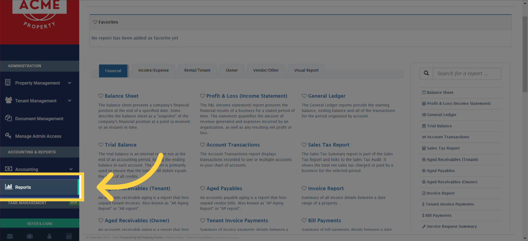
Task: Click the Search for a report field
Action: (467, 74)
